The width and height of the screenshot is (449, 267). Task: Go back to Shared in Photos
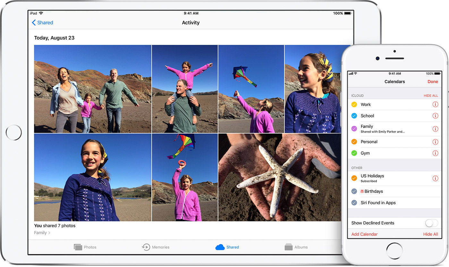click(42, 22)
